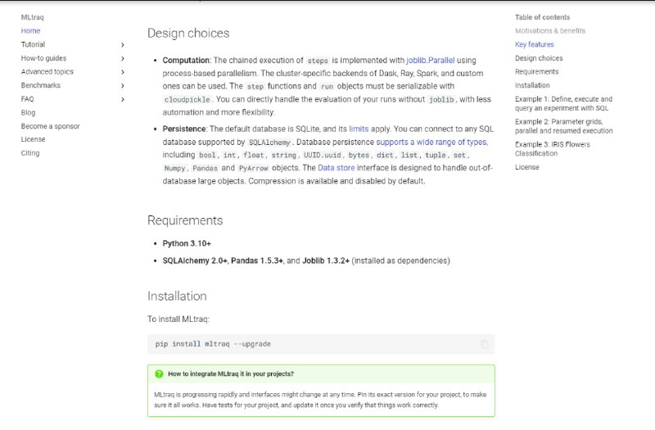Open the Home page in sidebar
Image resolution: width=655 pixels, height=430 pixels.
pyautogui.click(x=30, y=31)
